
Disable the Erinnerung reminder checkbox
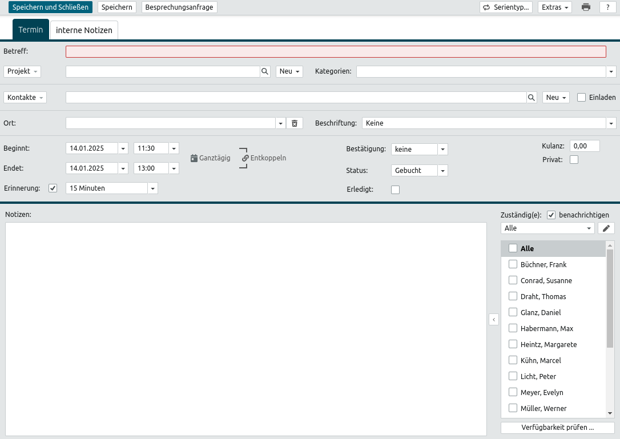53,188
